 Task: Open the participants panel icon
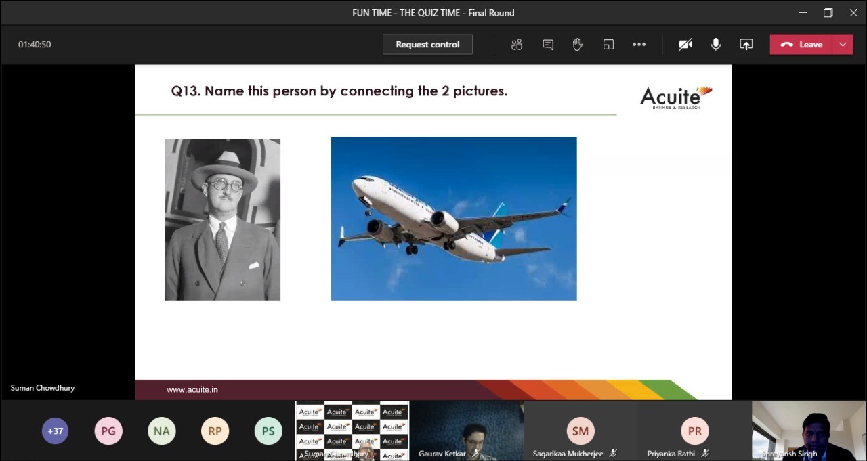pos(517,45)
